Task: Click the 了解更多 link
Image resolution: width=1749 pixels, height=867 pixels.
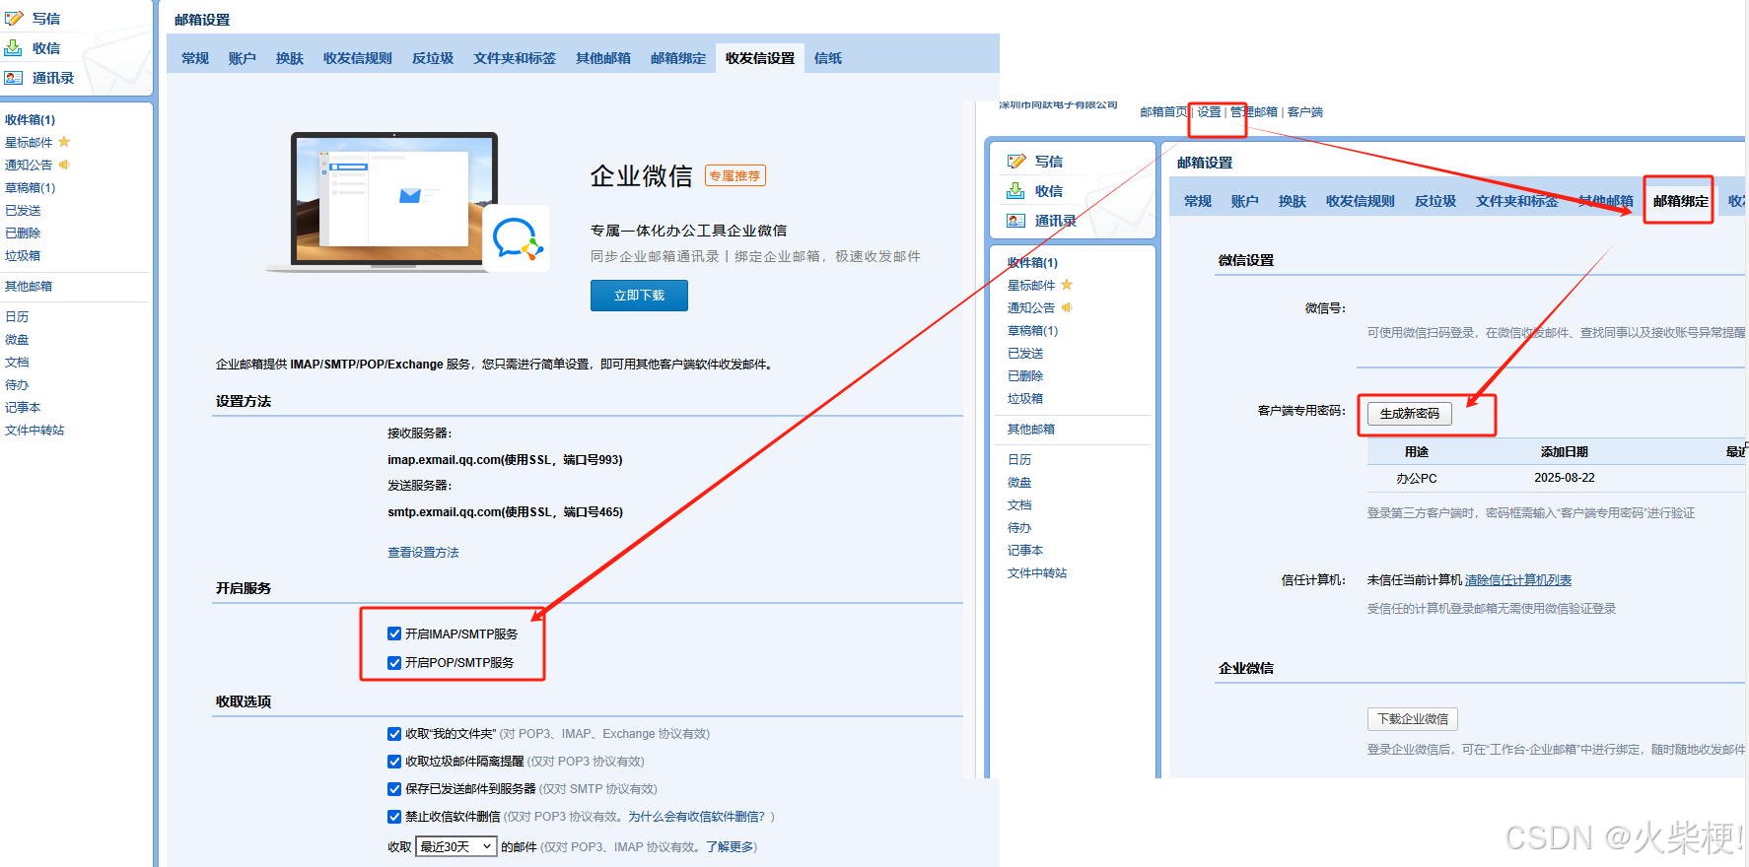Action: [x=728, y=846]
